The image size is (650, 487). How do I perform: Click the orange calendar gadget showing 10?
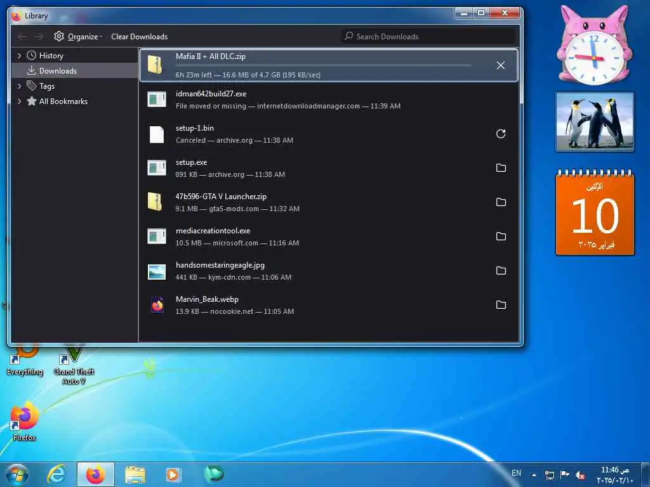(x=595, y=213)
